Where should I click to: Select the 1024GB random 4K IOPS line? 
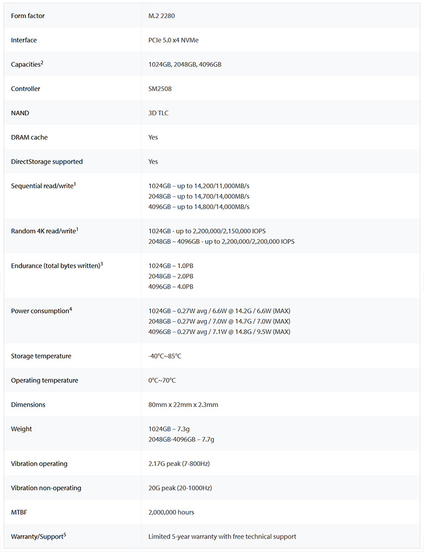click(x=211, y=231)
